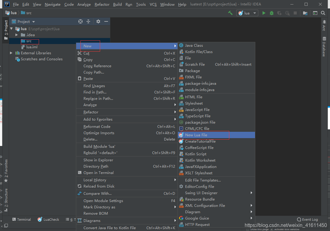The height and width of the screenshot is (231, 330).
Task: Open the lua run configuration dropdown
Action: pos(247,13)
